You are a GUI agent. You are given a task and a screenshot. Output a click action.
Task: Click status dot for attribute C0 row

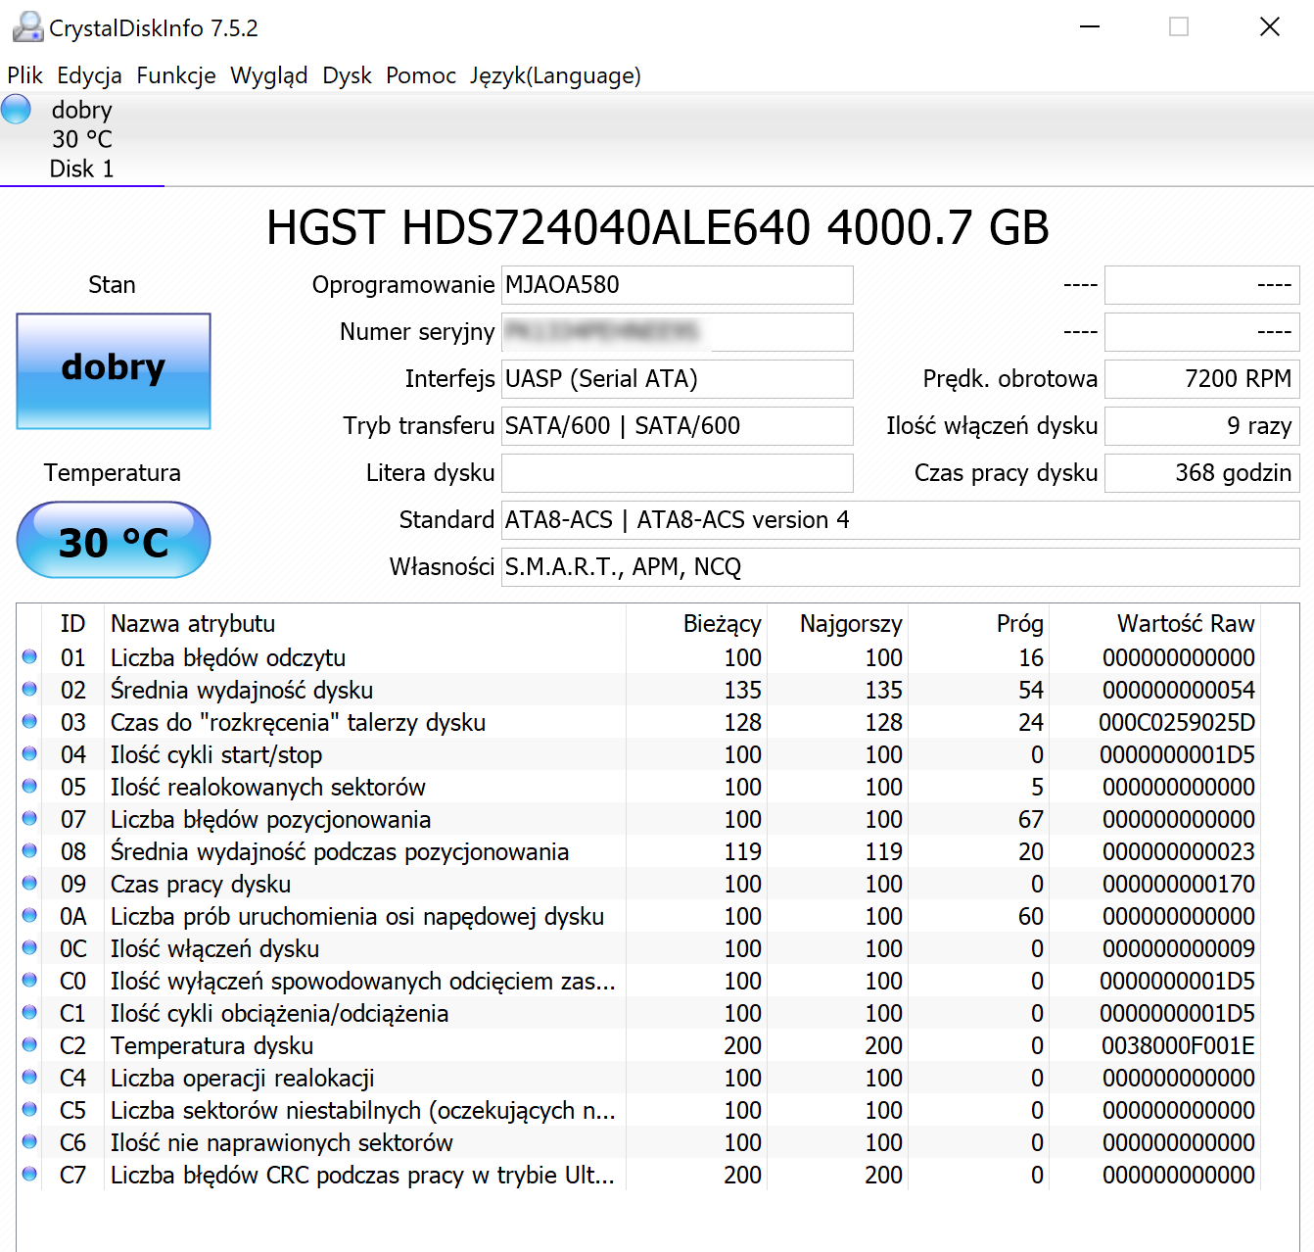click(29, 981)
